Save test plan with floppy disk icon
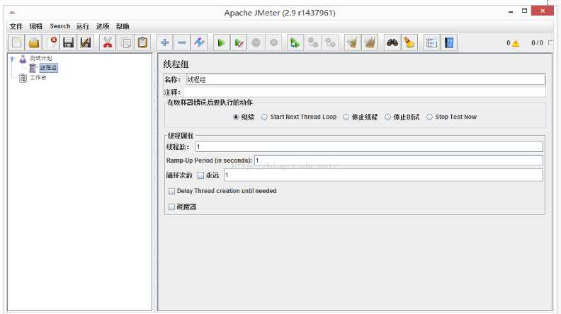The height and width of the screenshot is (314, 561). [x=68, y=43]
